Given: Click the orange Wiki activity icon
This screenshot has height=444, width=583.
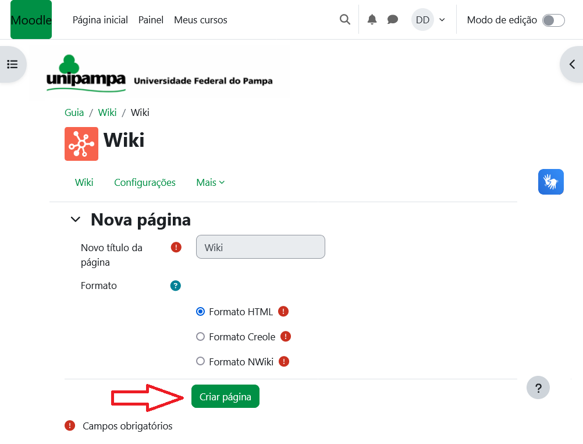Looking at the screenshot, I should (81, 143).
